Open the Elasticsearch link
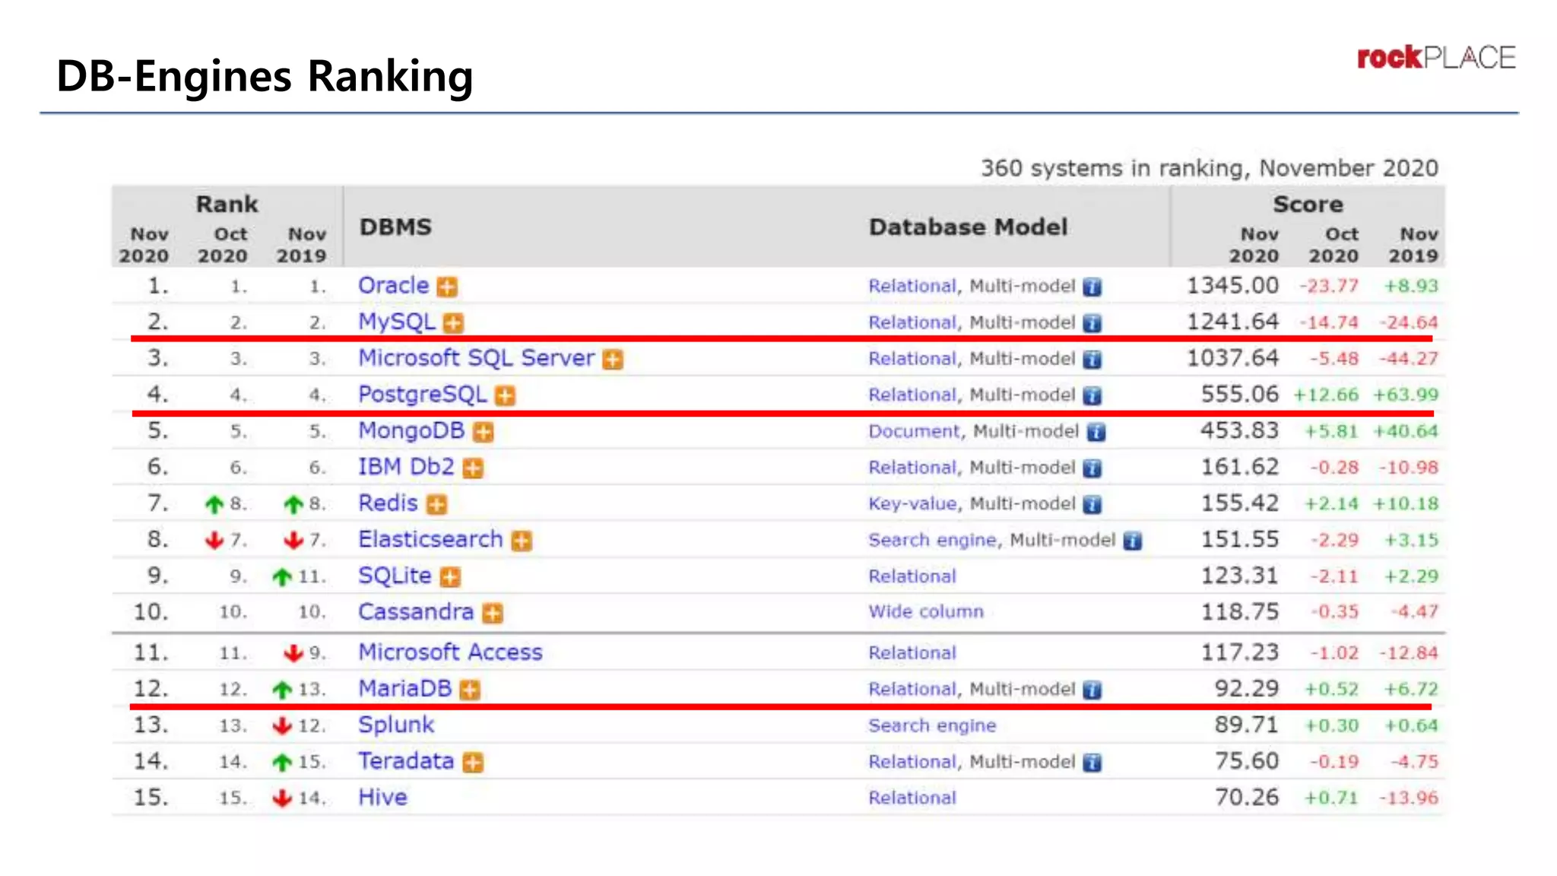The height and width of the screenshot is (876, 1557). pos(431,539)
